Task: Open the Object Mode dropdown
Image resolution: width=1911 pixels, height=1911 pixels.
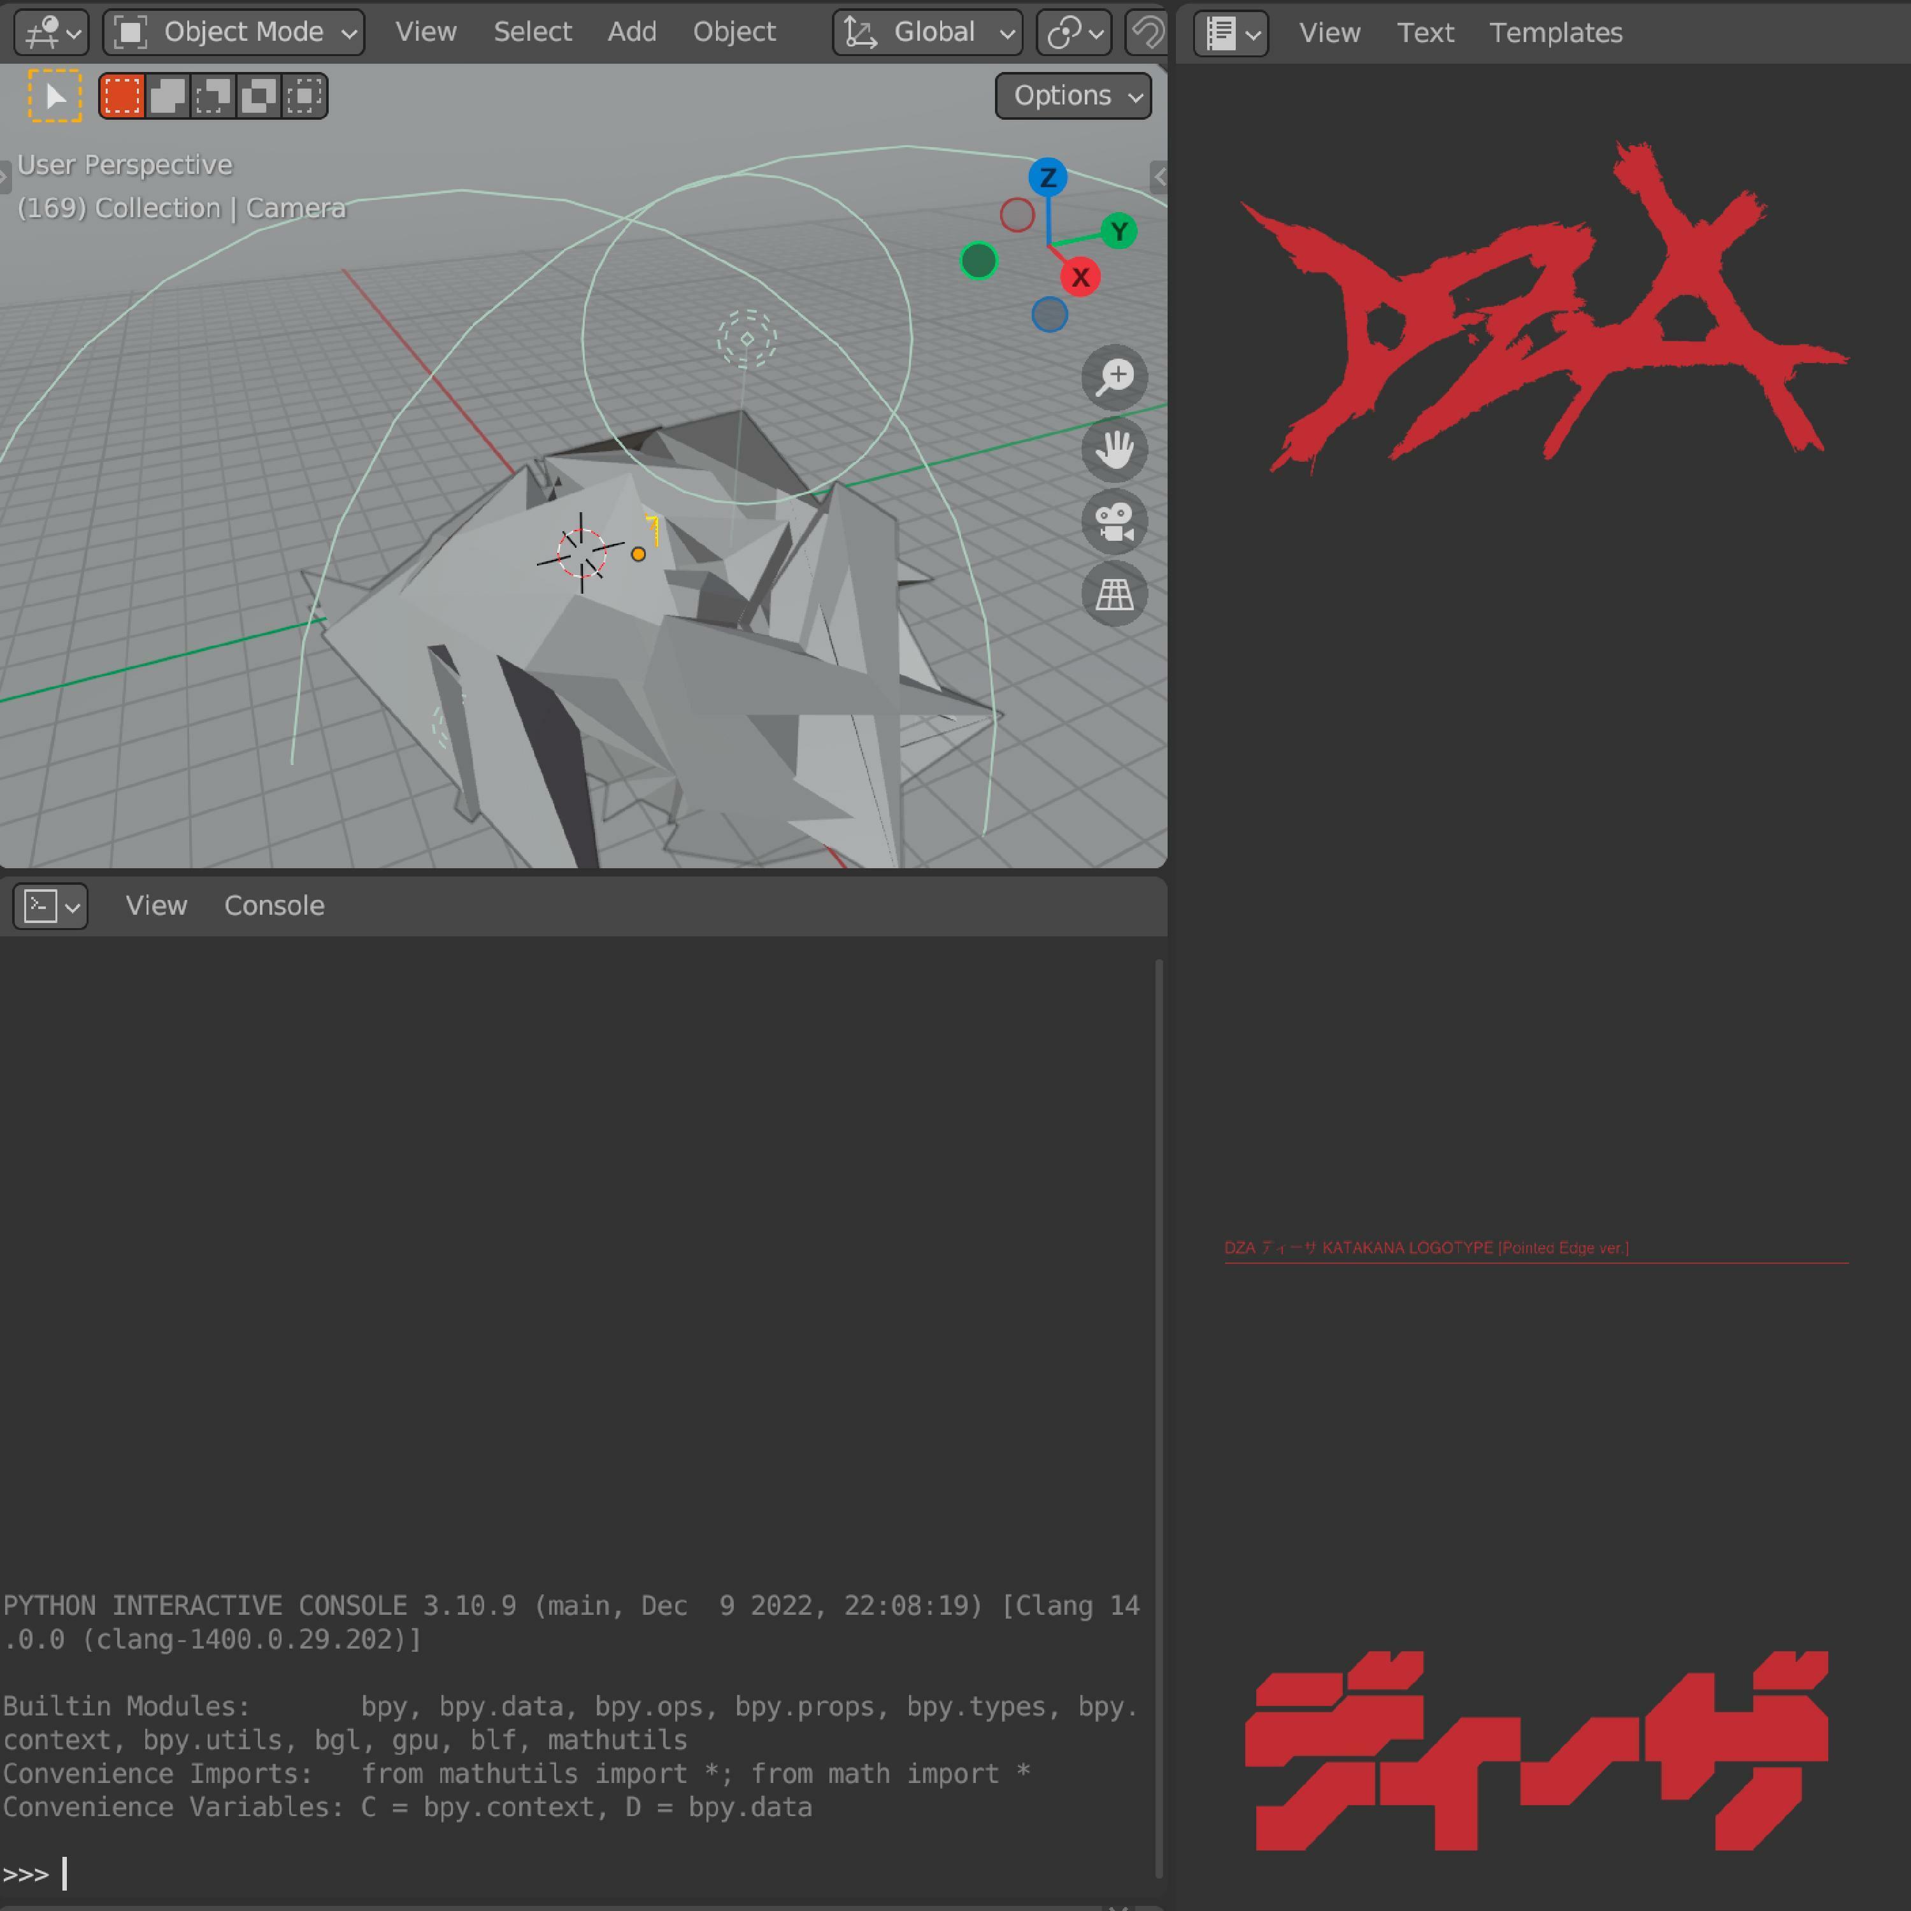Action: pos(234,32)
